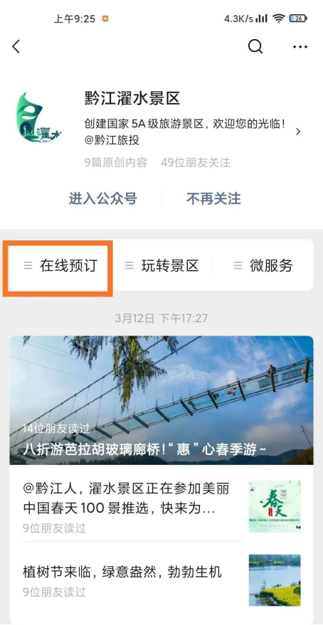The width and height of the screenshot is (323, 625).
Task: Open the glass bridge article banner
Action: coord(161,400)
